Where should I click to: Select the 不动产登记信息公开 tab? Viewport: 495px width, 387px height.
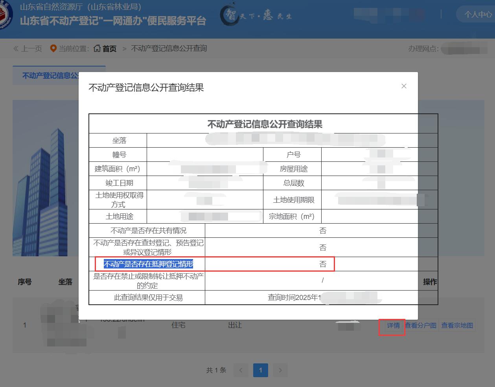[x=46, y=76]
